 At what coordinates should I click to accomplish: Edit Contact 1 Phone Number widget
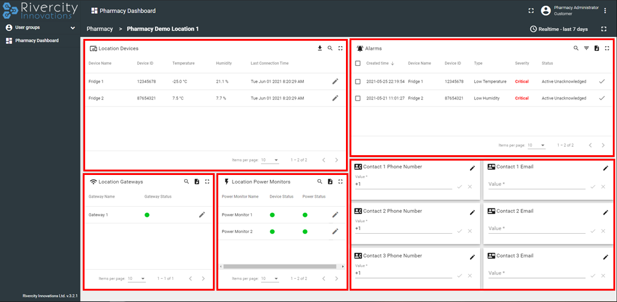pos(472,168)
